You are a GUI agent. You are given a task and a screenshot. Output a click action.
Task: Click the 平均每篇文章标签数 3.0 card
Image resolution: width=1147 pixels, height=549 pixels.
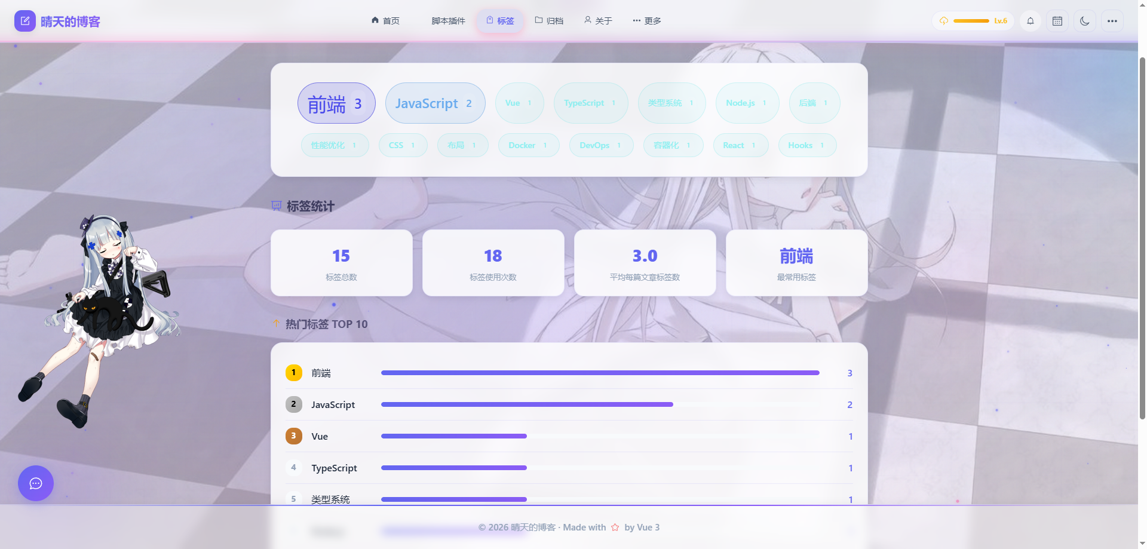pyautogui.click(x=645, y=263)
